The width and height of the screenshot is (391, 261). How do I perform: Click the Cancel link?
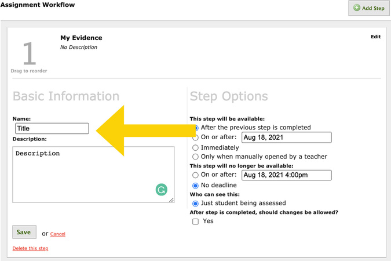point(57,234)
